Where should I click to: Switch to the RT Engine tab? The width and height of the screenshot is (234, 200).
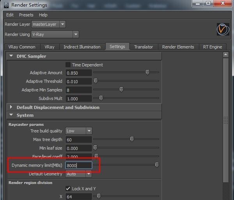click(x=213, y=47)
